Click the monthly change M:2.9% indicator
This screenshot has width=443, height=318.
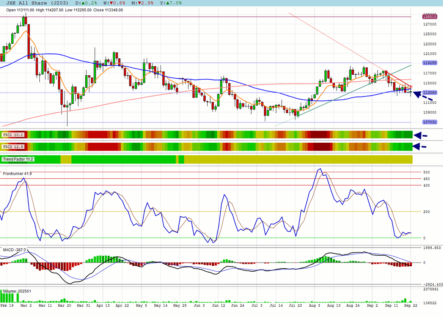142,3
